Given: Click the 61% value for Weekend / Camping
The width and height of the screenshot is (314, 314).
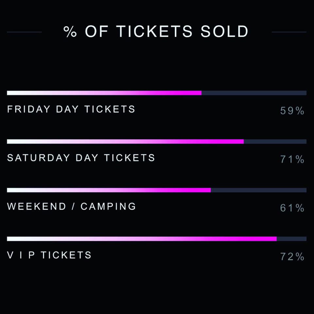Looking at the screenshot, I should (x=292, y=208).
